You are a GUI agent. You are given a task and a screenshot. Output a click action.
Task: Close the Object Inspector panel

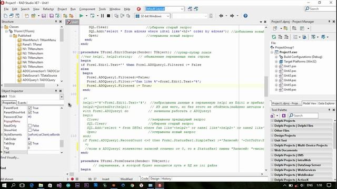[x=61, y=91]
